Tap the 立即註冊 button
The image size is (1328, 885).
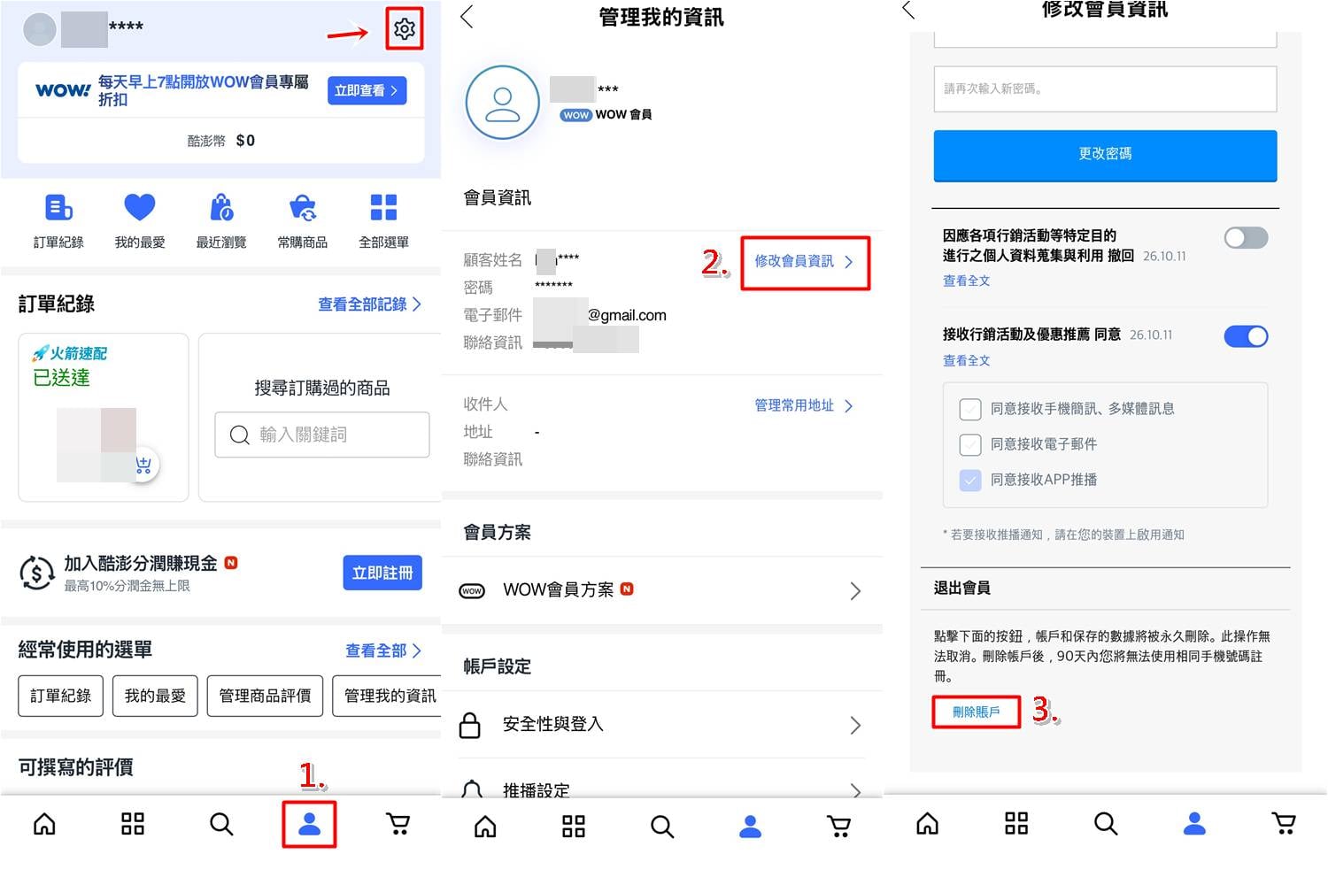click(x=382, y=573)
